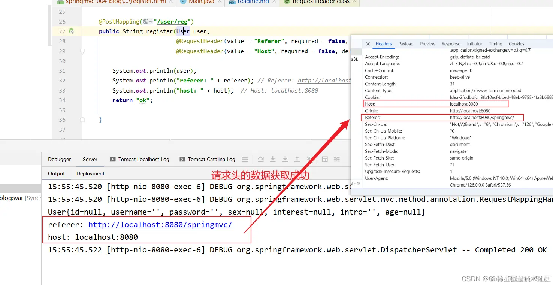Viewport: 553px width, 285px height.
Task: Click the 'Completed 200 OK' console log line
Action: 297,250
